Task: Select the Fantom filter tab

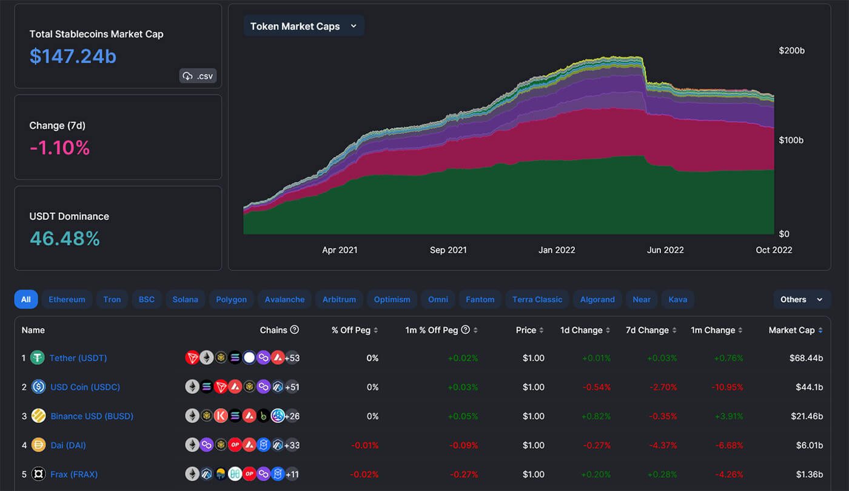Action: coord(480,299)
